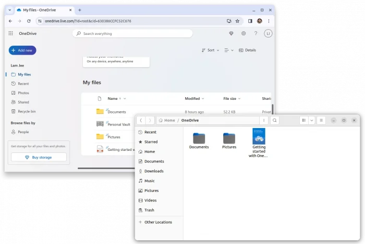Click the Buy storage button
The height and width of the screenshot is (244, 365).
pyautogui.click(x=39, y=157)
